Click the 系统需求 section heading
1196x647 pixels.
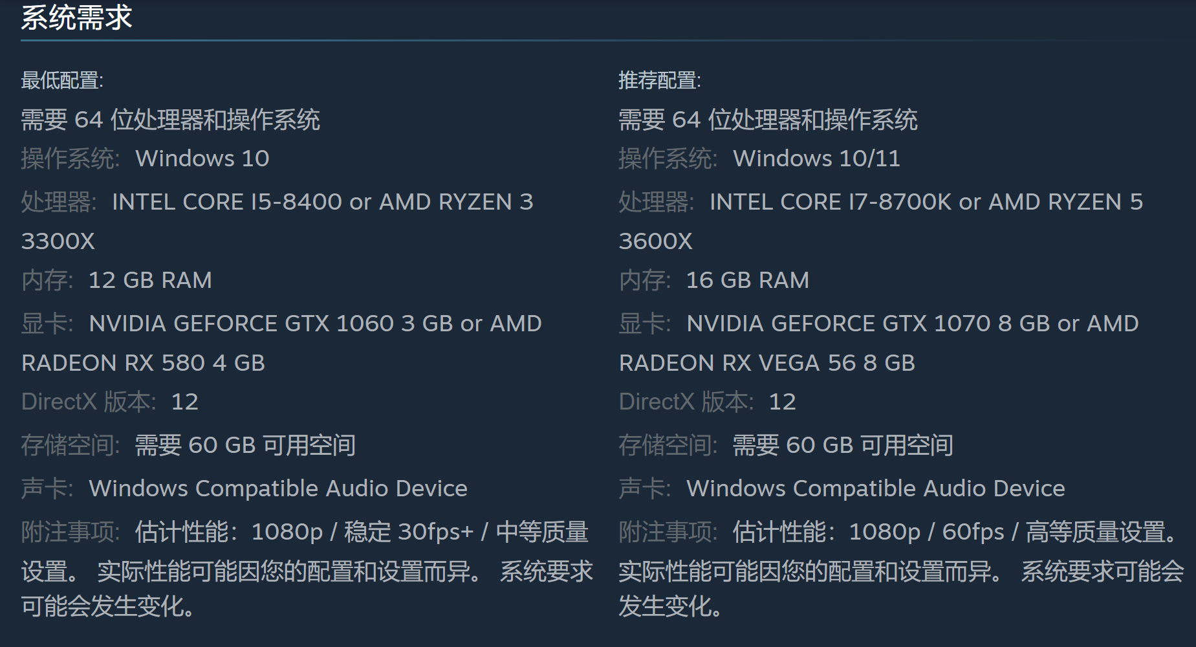pos(76,17)
